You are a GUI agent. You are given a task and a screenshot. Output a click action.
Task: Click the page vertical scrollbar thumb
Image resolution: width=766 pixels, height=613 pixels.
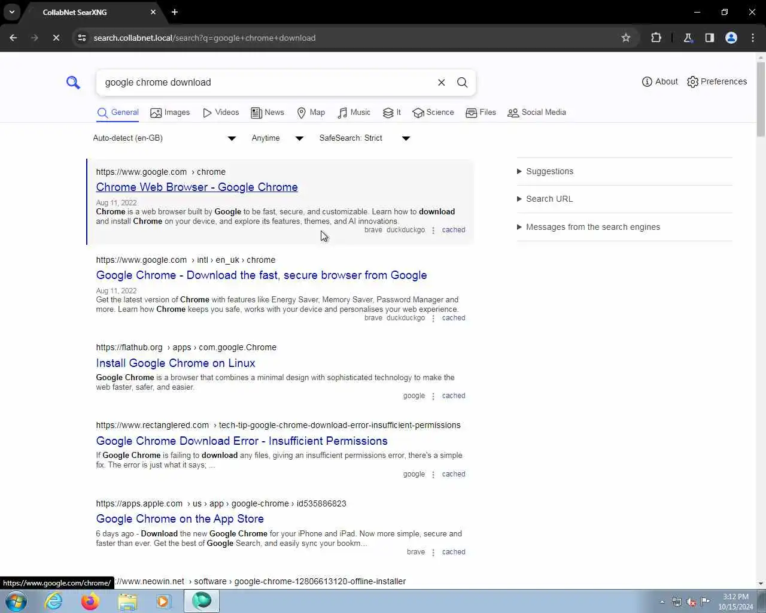761,99
